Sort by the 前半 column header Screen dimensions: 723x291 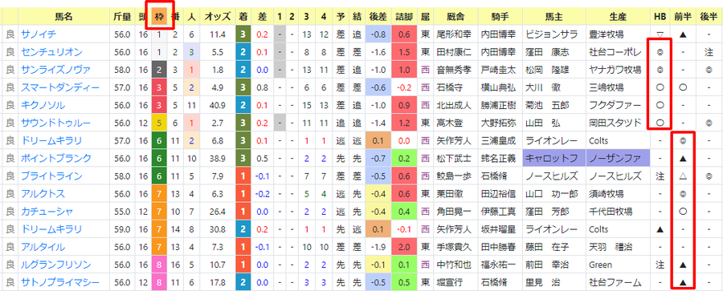(682, 17)
